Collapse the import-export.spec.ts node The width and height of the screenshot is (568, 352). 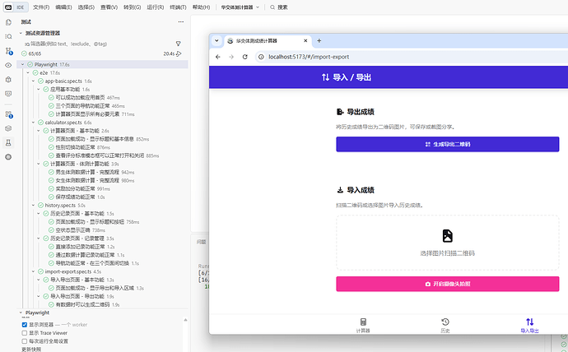(33, 271)
